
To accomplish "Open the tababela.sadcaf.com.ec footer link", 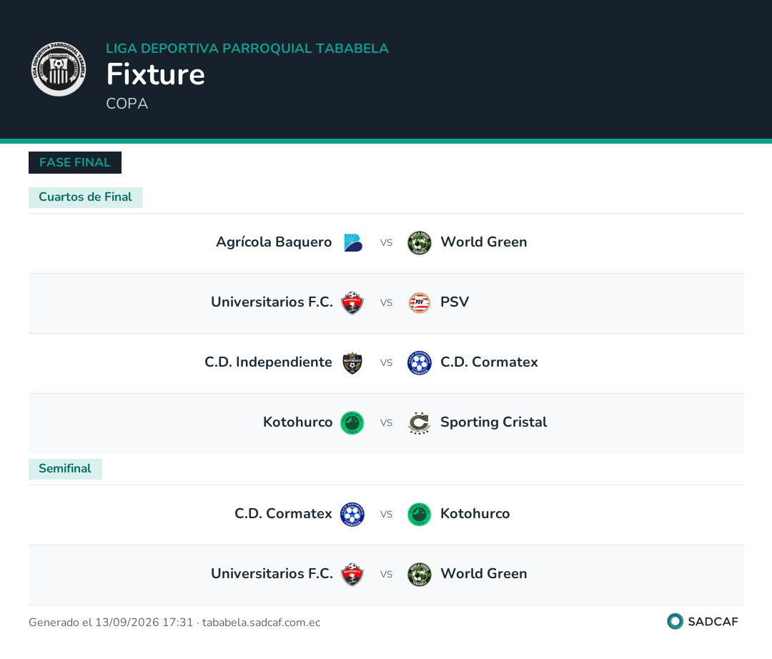I will (262, 622).
